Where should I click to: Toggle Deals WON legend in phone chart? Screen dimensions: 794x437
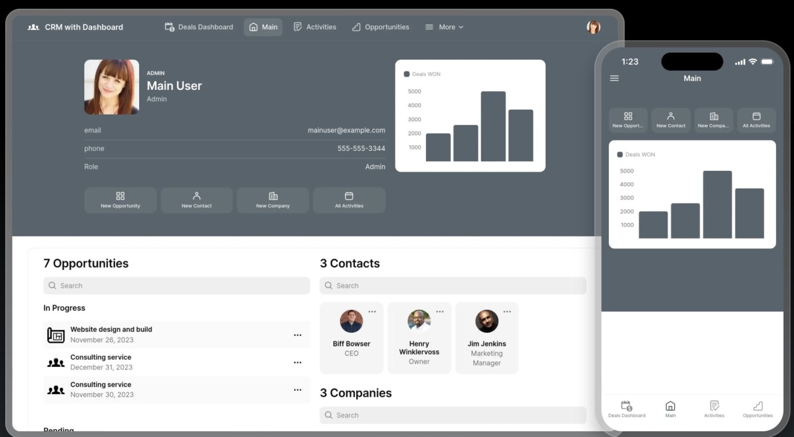(636, 154)
